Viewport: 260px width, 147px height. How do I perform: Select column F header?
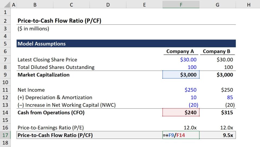[181, 4]
